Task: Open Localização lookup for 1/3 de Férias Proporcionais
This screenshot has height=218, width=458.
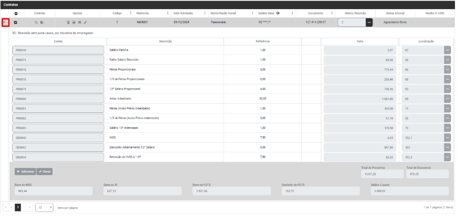Action: [448, 79]
